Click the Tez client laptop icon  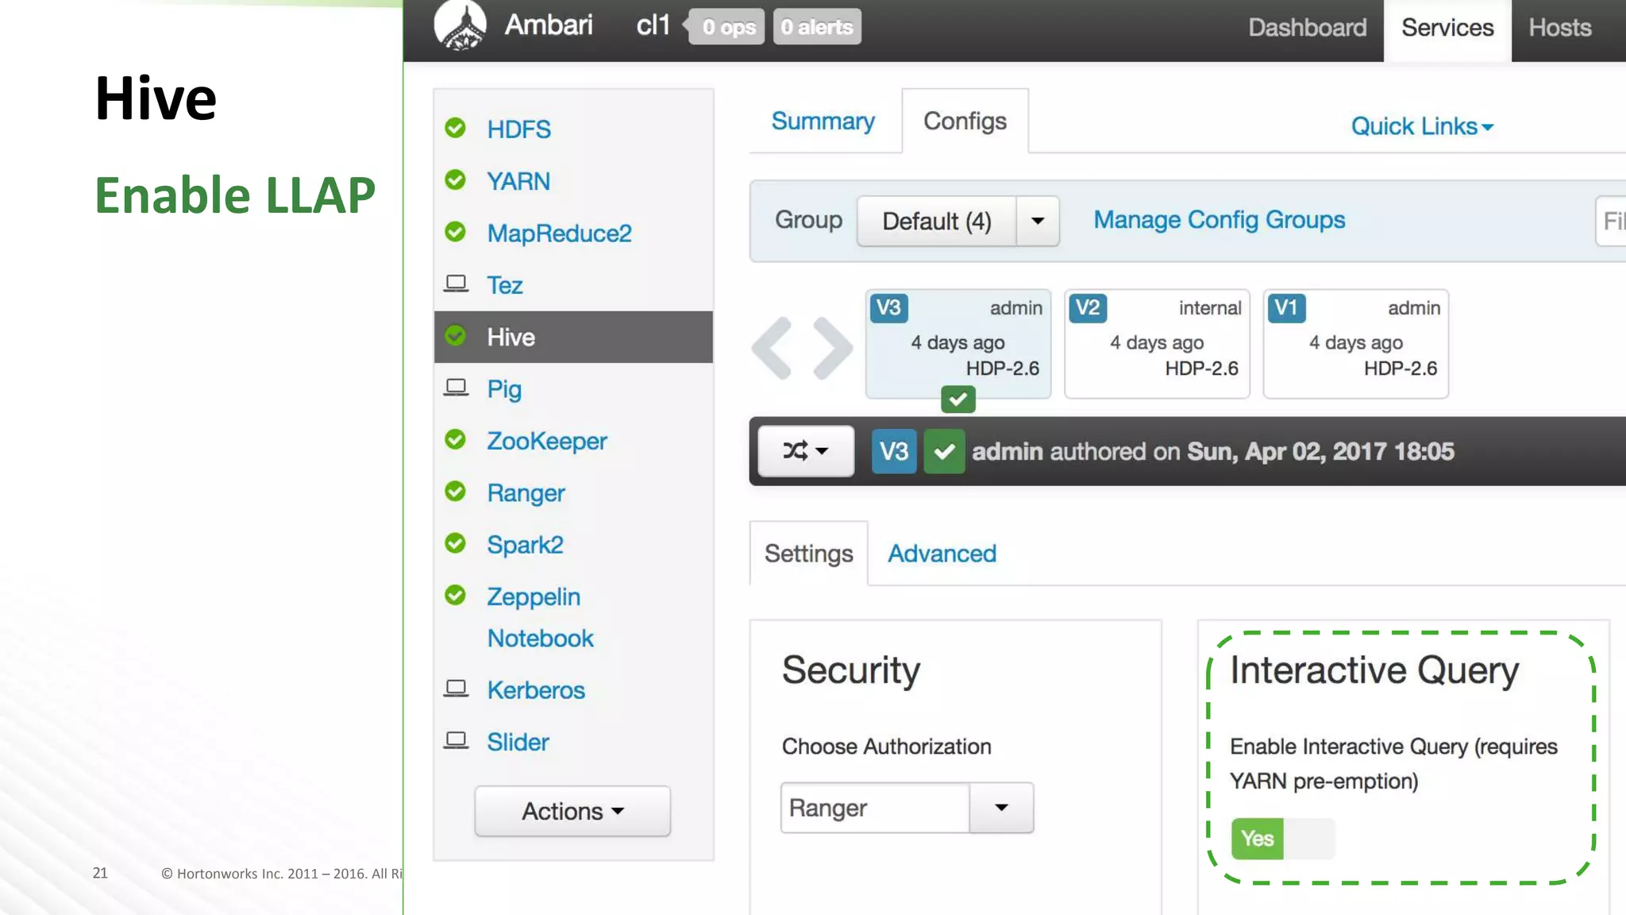pos(456,284)
